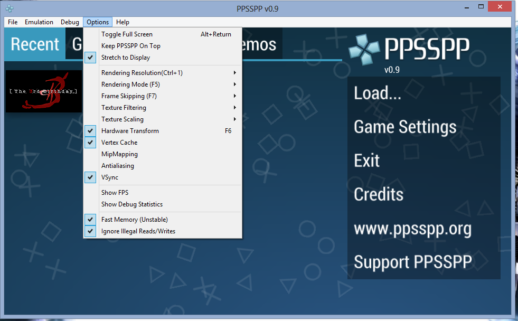Turn off VSync in the Options menu
The width and height of the screenshot is (518, 321).
click(x=110, y=177)
